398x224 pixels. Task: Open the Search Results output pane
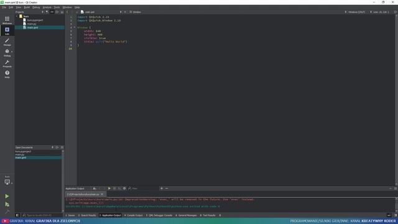tap(87, 215)
